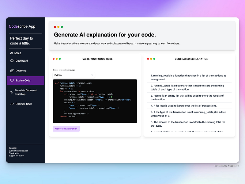Click explanation item 4 about the for loop
The width and height of the screenshot is (245, 184).
[x=189, y=106]
